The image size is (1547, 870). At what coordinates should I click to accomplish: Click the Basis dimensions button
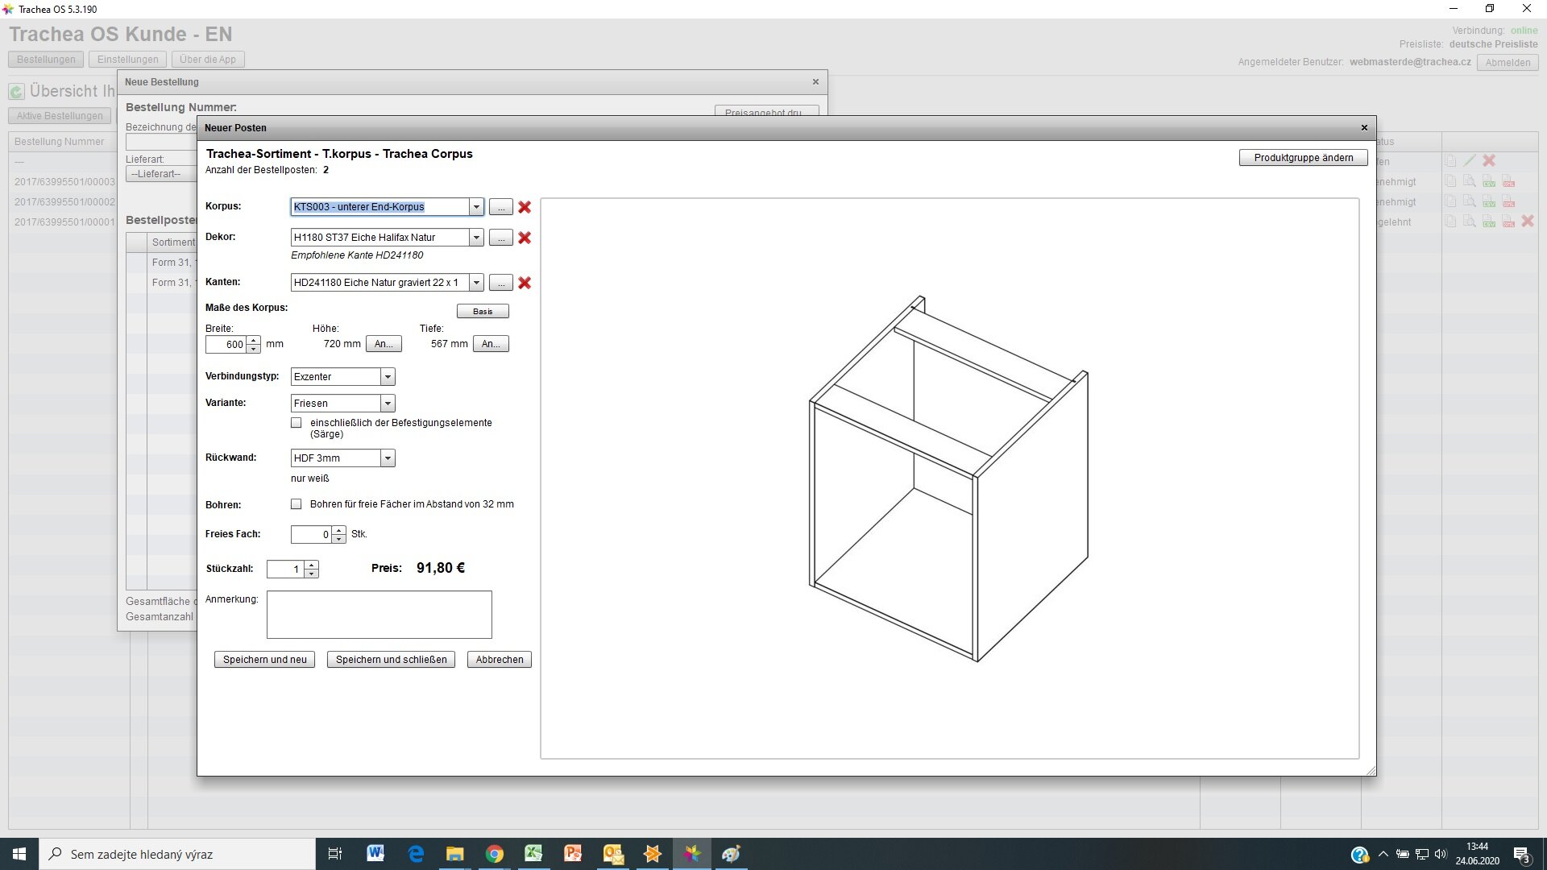coord(483,312)
